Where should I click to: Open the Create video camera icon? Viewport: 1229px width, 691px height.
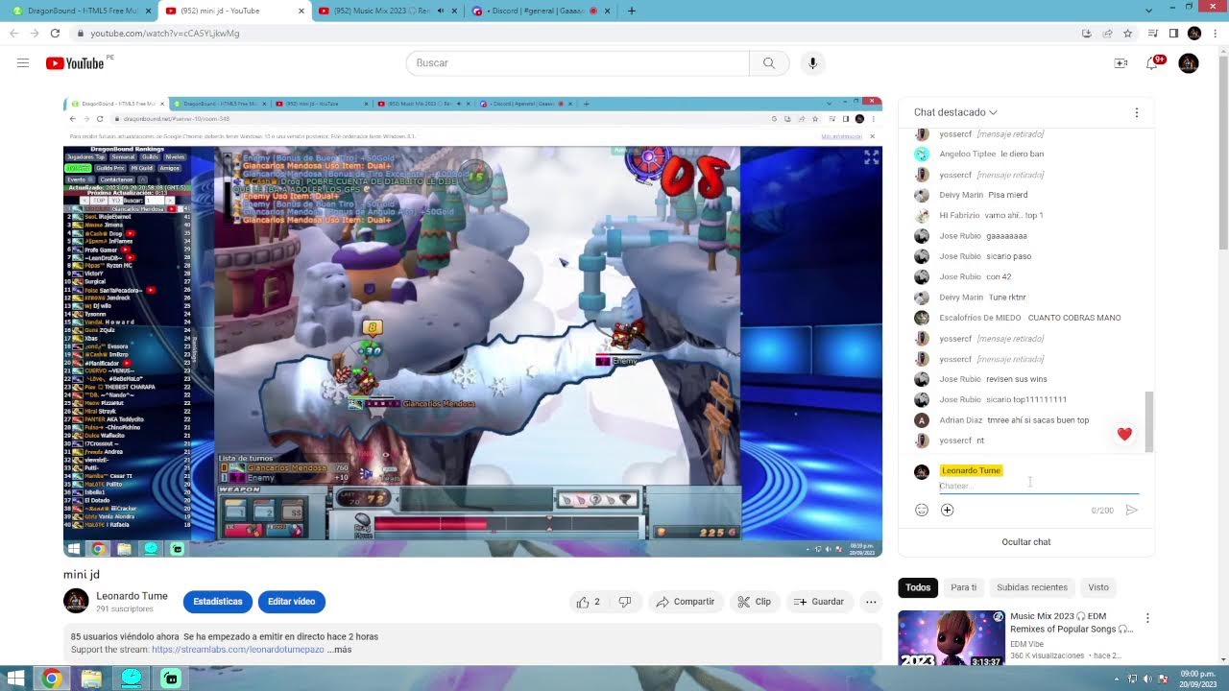(1121, 63)
